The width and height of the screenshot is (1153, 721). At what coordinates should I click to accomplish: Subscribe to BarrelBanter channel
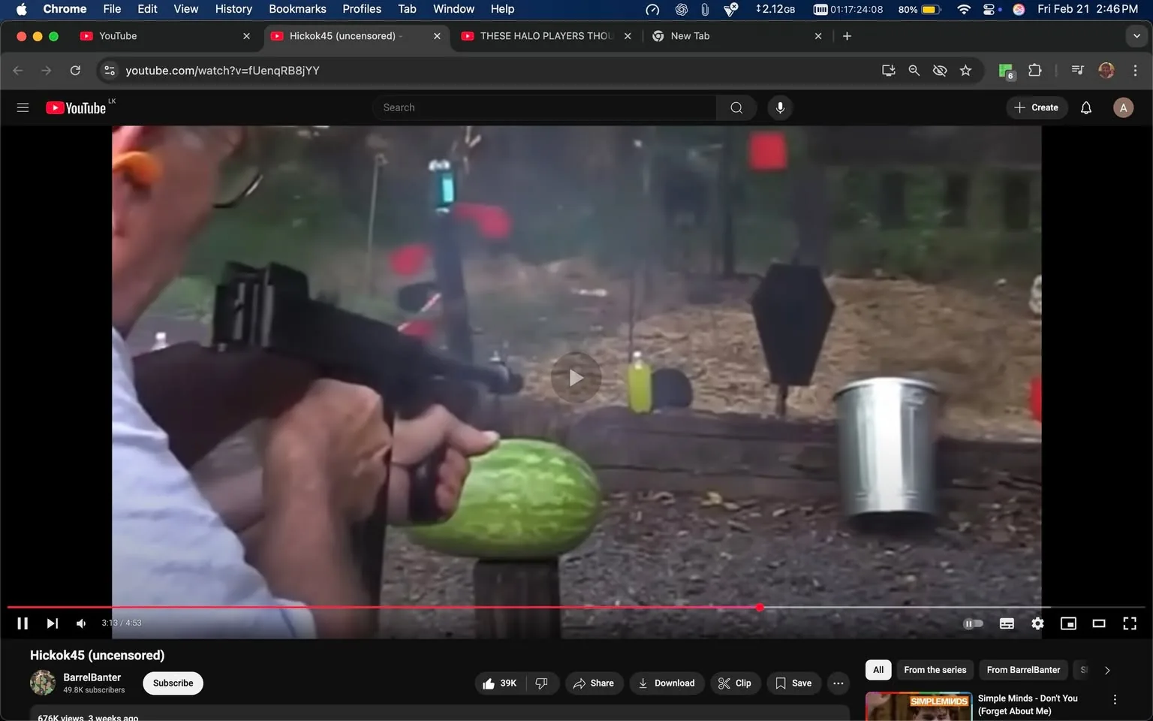click(x=172, y=683)
